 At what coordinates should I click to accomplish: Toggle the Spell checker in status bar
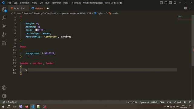click(177, 102)
